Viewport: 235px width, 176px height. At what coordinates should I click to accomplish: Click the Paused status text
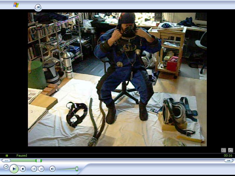click(21, 155)
